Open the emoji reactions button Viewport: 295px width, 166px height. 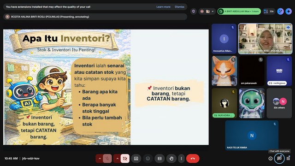coord(148,159)
